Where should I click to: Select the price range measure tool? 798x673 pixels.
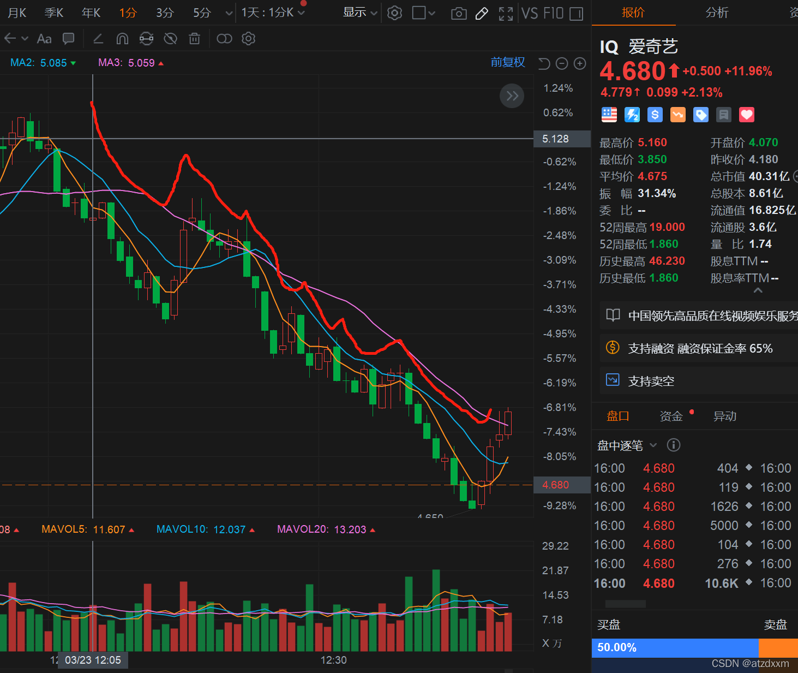tap(146, 38)
